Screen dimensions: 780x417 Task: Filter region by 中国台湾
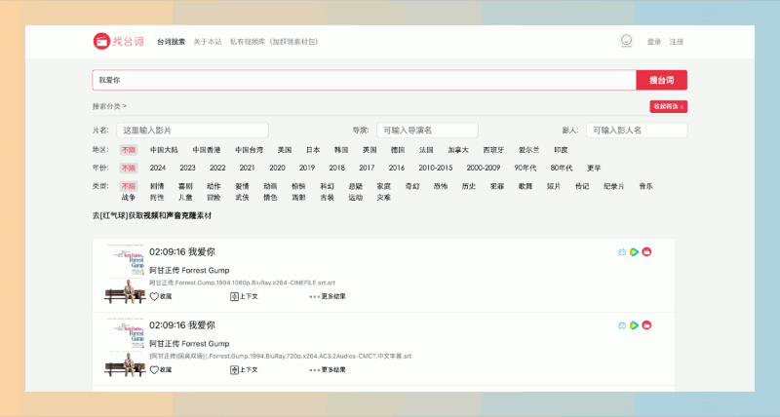pos(250,150)
